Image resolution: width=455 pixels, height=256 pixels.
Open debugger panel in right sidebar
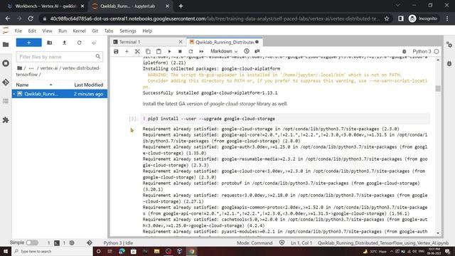tap(449, 63)
